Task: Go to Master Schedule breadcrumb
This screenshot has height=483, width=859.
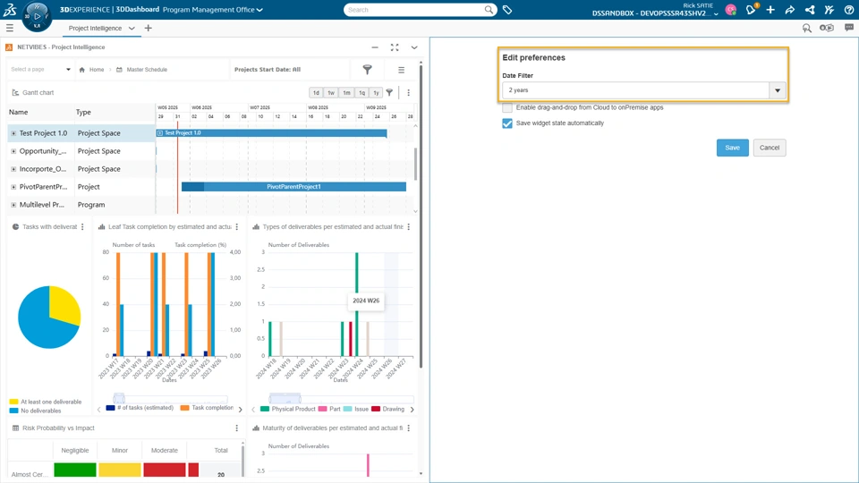Action: [147, 70]
